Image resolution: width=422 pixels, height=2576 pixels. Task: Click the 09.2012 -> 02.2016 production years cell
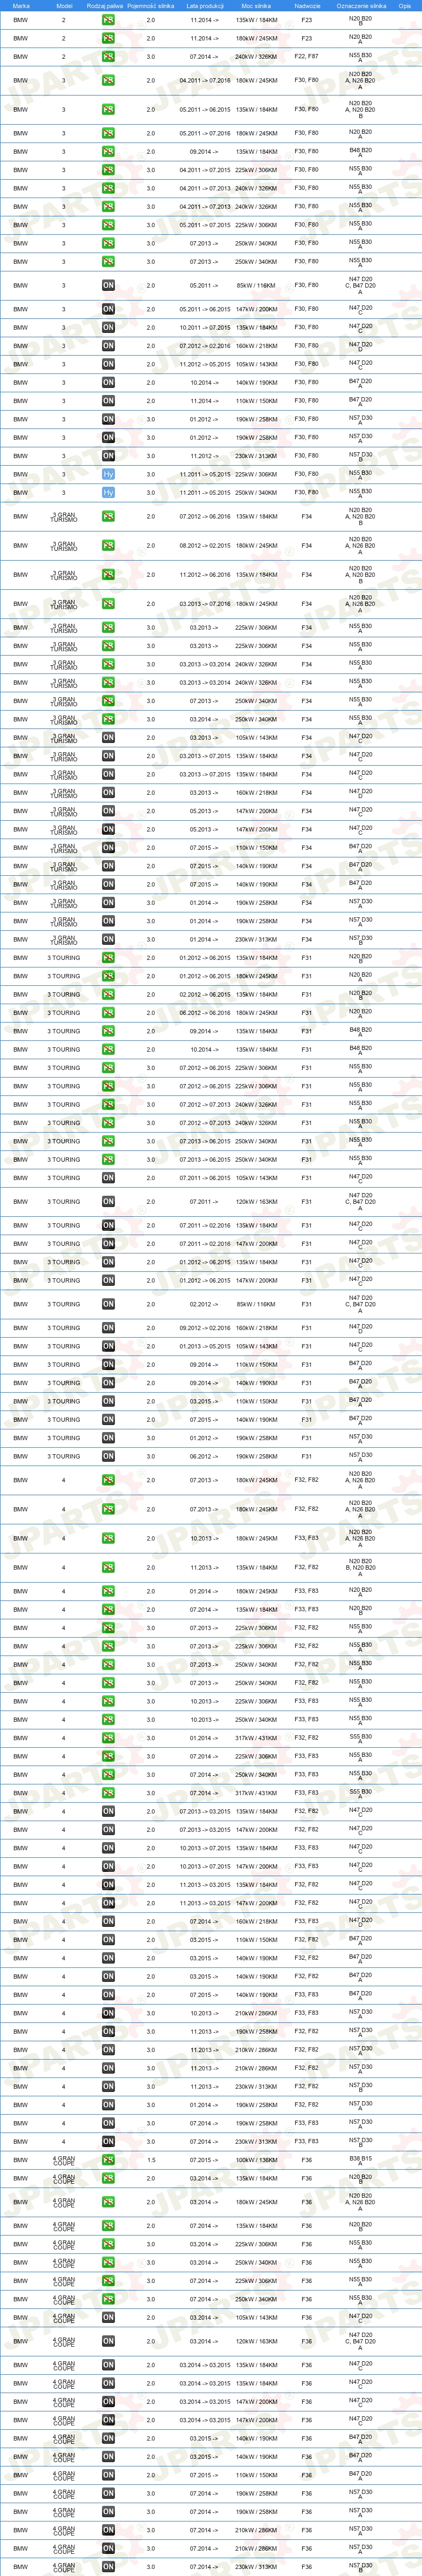click(204, 1328)
